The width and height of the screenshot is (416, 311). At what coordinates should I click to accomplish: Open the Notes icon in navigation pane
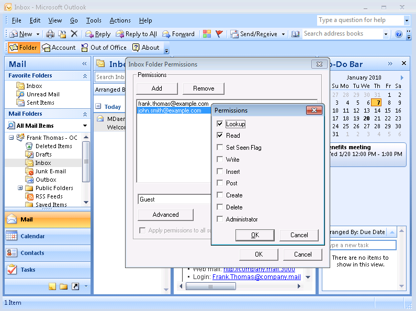tap(52, 286)
